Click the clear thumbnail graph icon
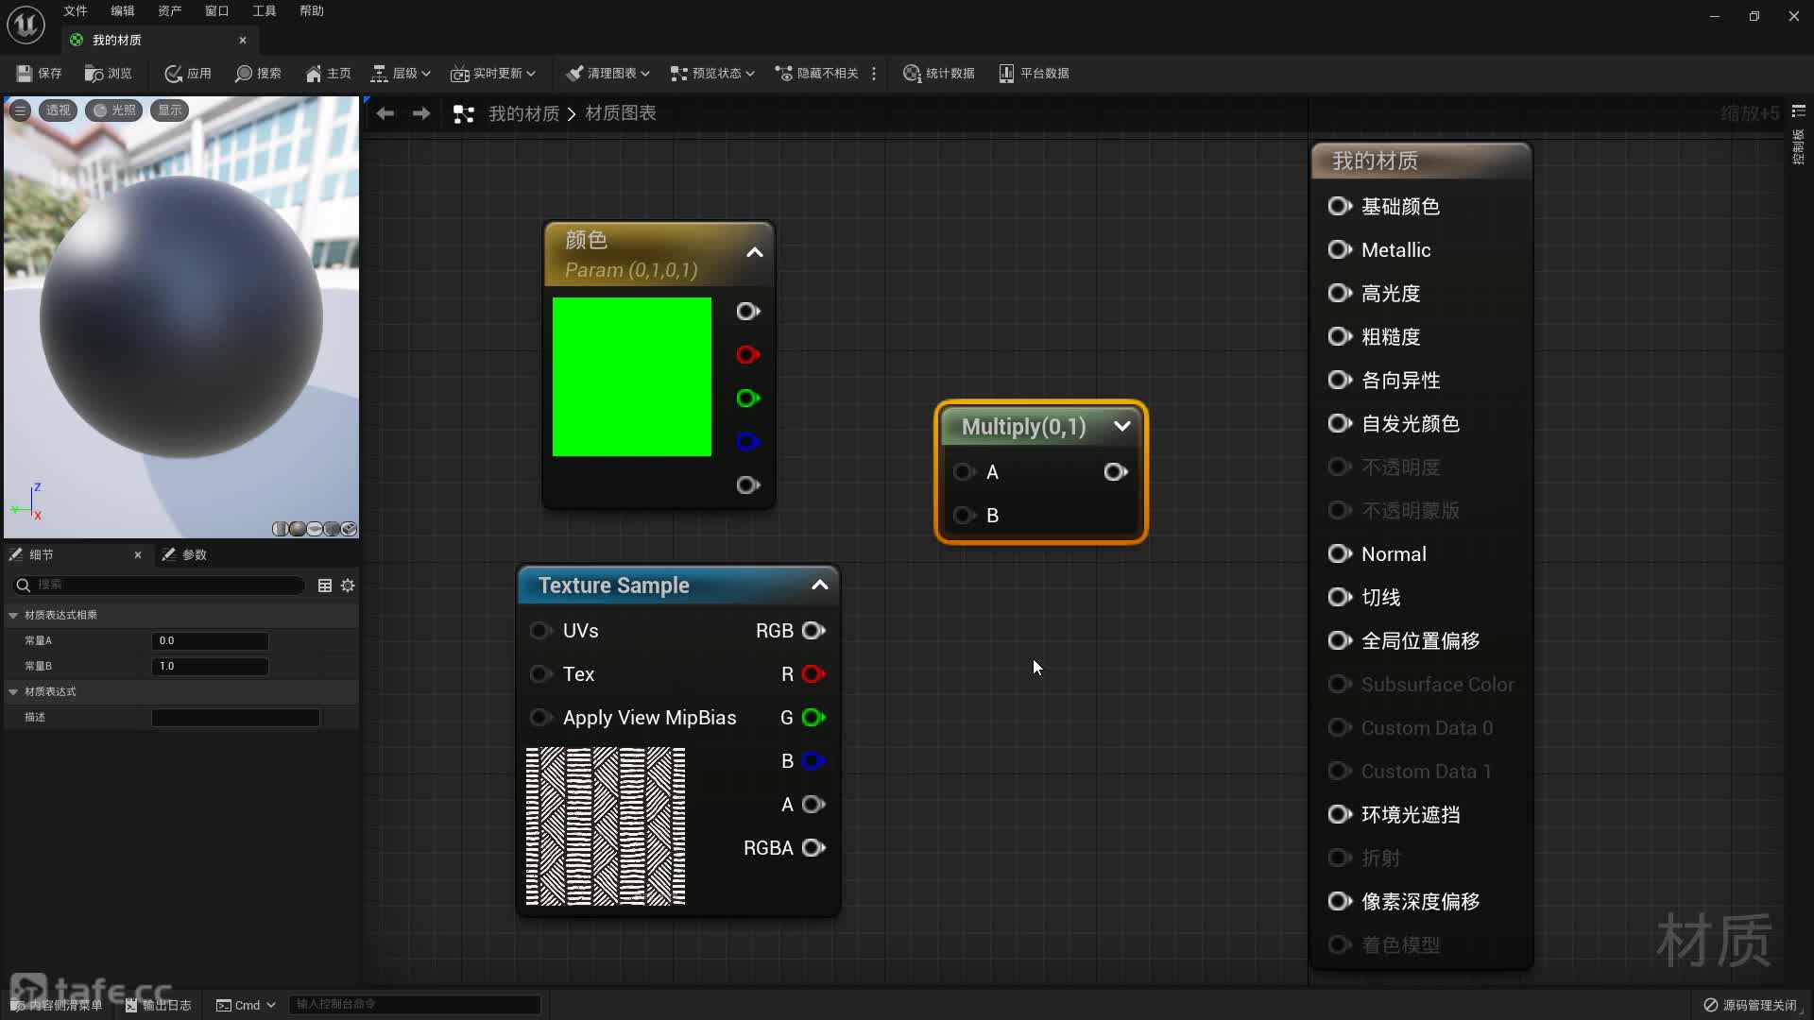Image resolution: width=1814 pixels, height=1020 pixels. 606,72
